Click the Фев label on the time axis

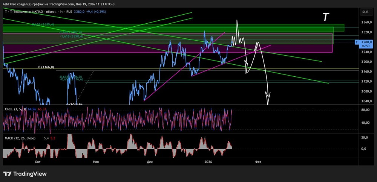pyautogui.click(x=258, y=162)
